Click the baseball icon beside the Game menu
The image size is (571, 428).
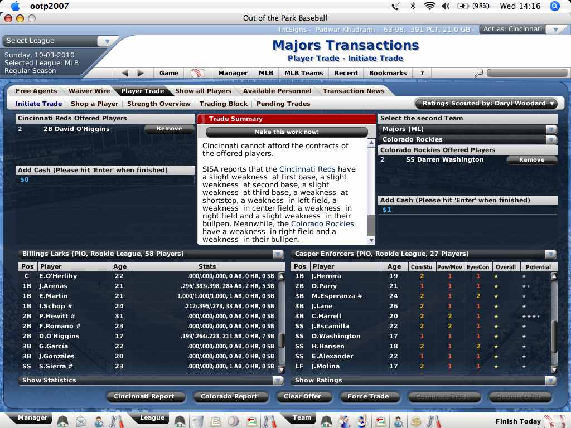point(198,73)
